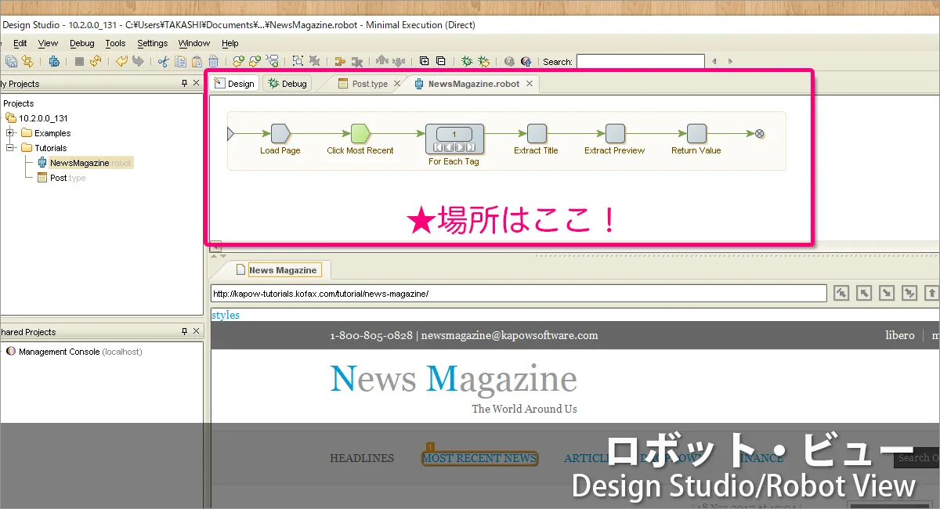
Task: Switch to Debug mode button
Action: point(287,83)
